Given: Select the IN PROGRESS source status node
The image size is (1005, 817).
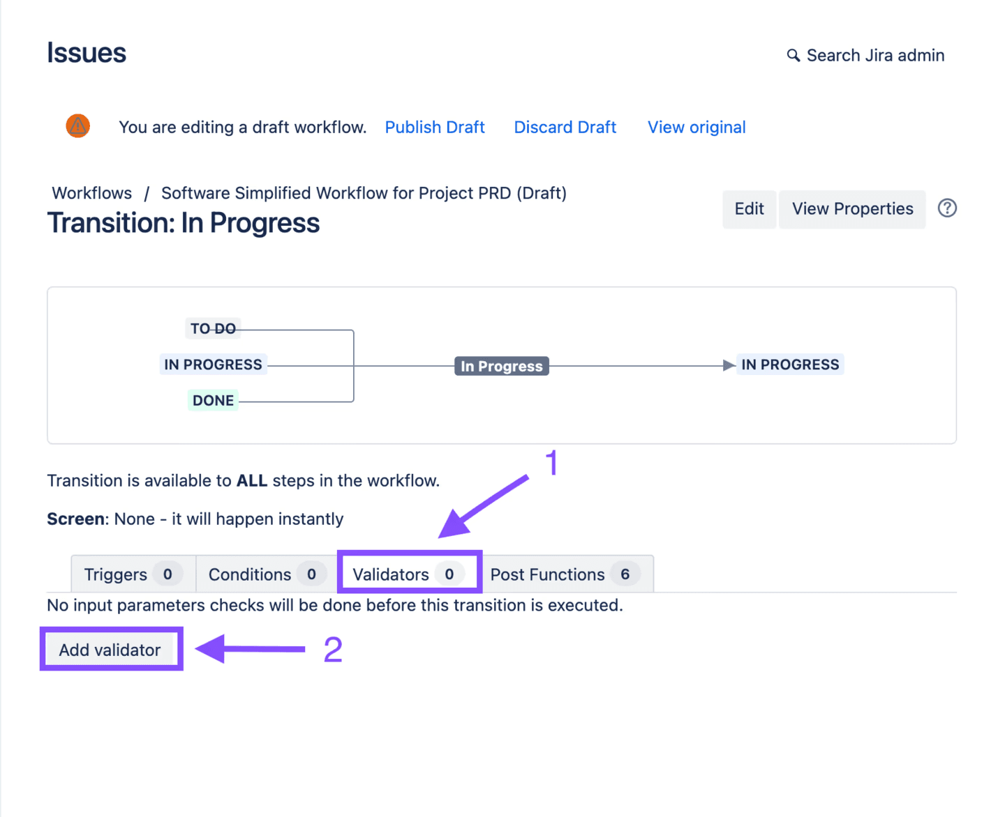Looking at the screenshot, I should [x=213, y=364].
